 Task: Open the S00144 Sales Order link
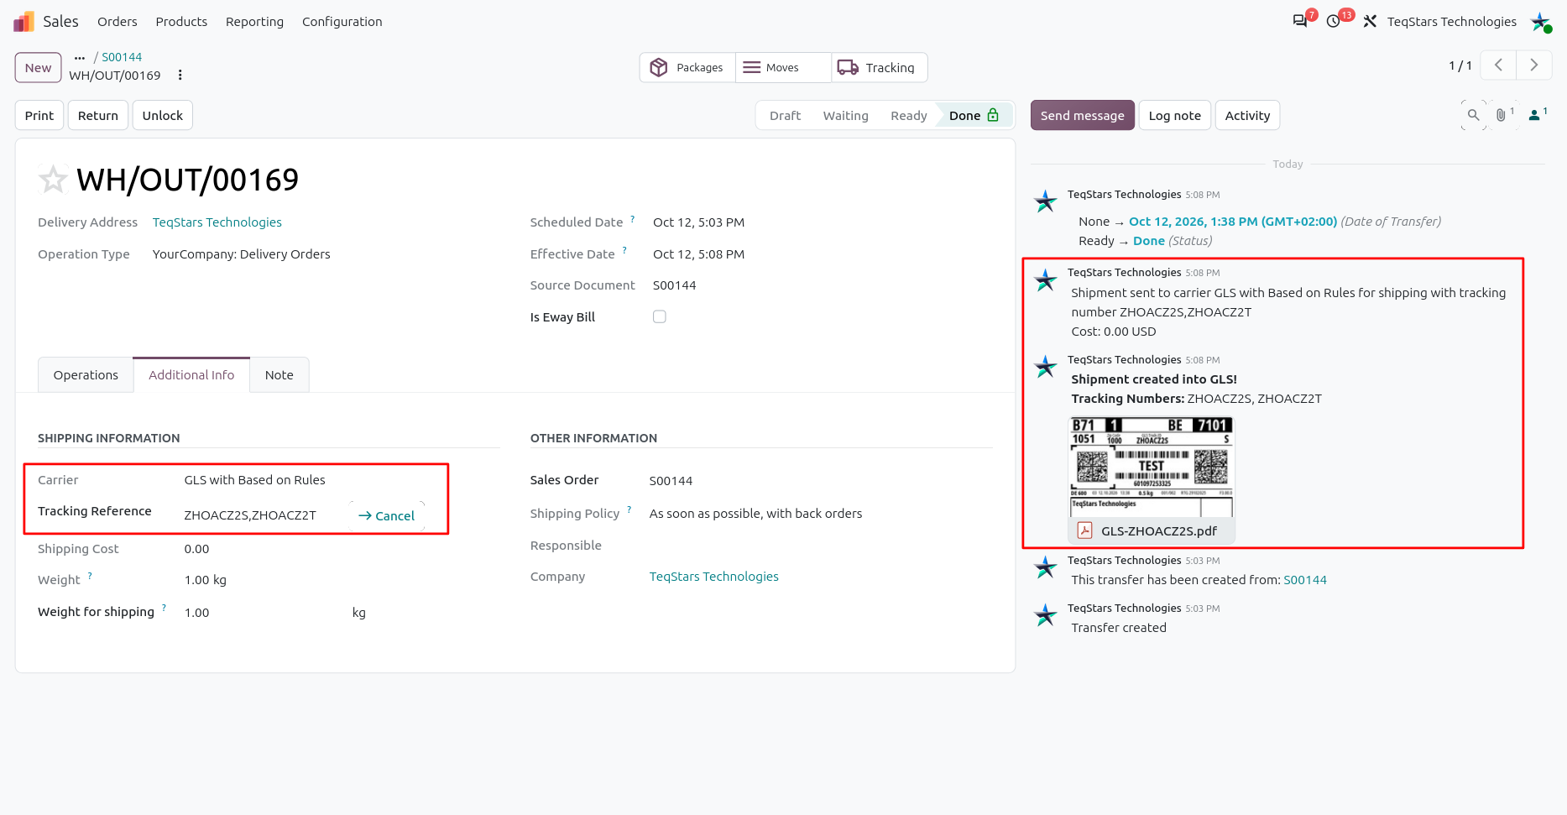point(671,481)
